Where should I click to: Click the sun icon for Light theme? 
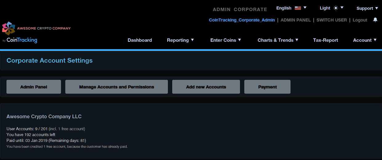pyautogui.click(x=335, y=8)
